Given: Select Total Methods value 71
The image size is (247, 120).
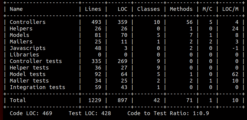Looking at the screenshot, I should pyautogui.click(x=189, y=100).
